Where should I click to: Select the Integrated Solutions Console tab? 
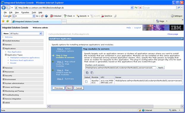[x=36, y=22]
